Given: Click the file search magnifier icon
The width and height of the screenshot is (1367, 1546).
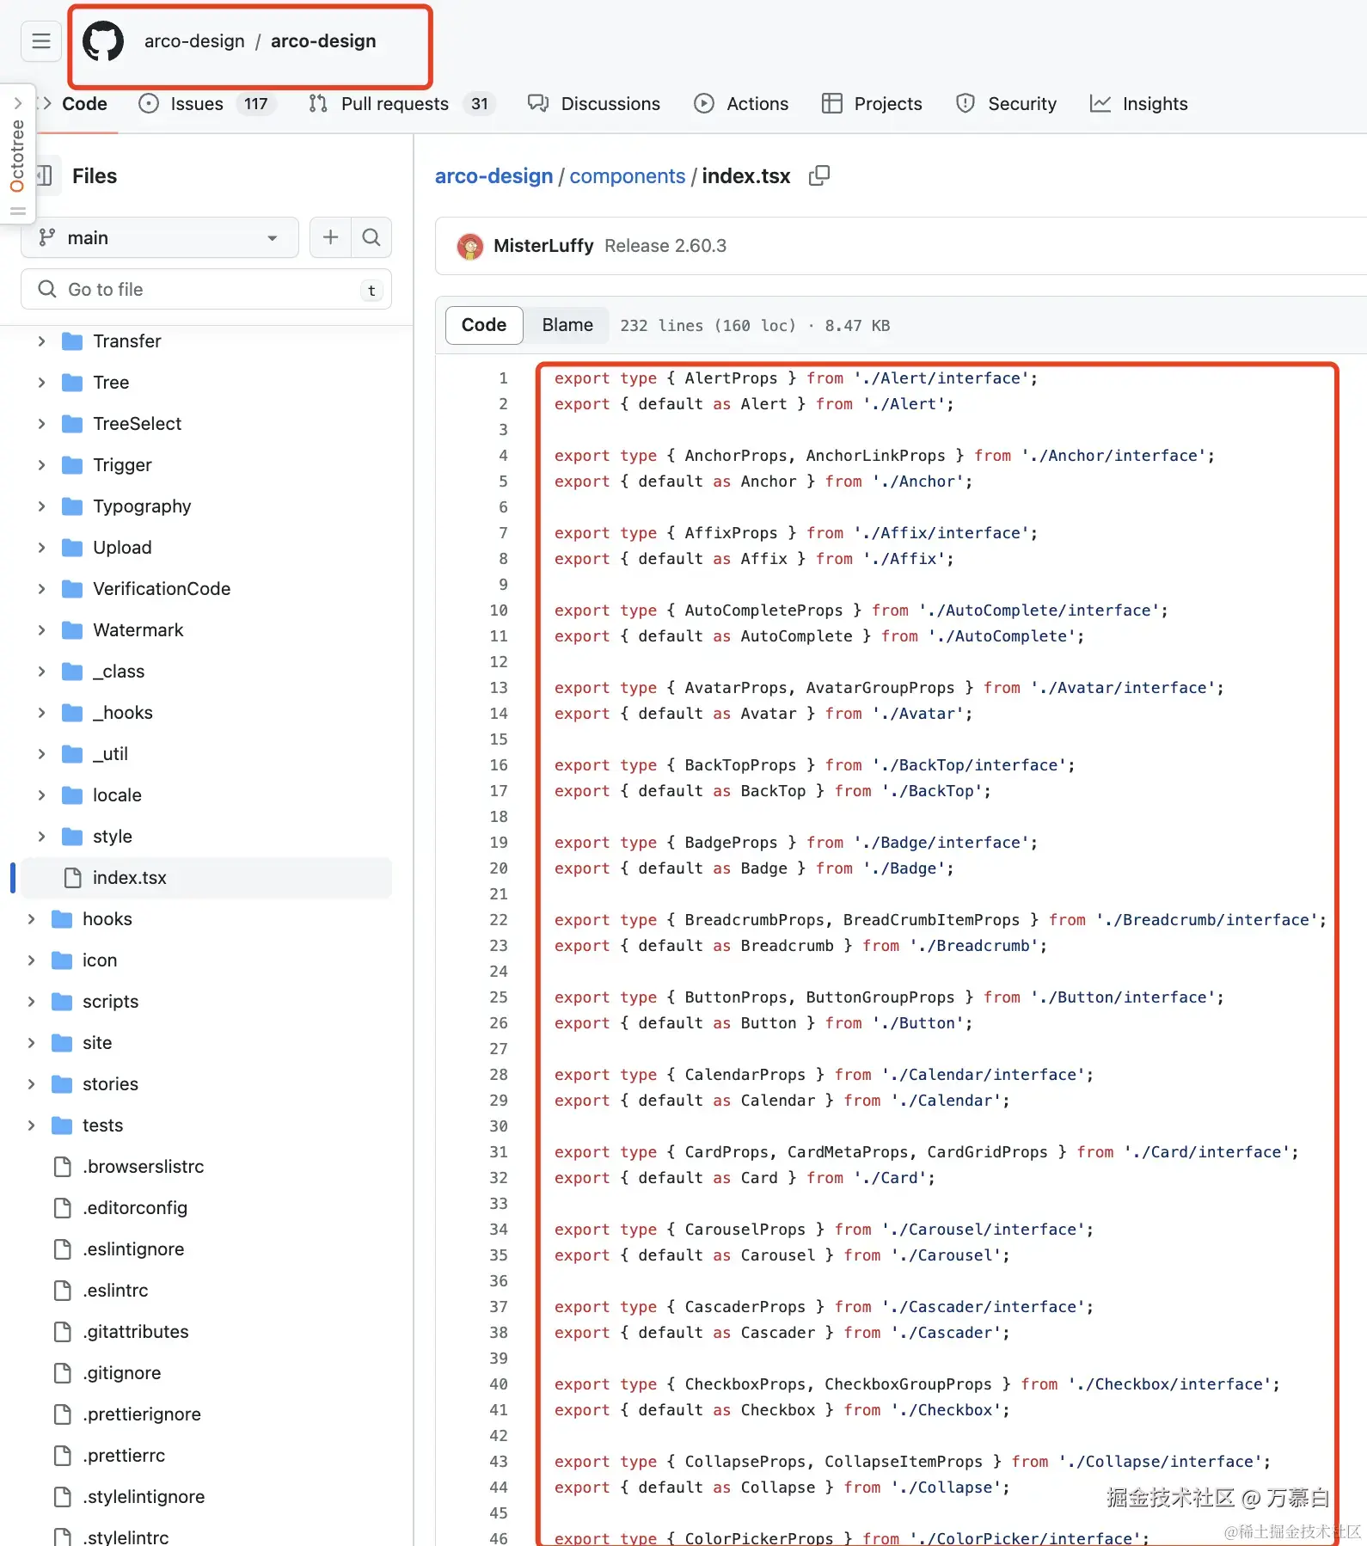Looking at the screenshot, I should pyautogui.click(x=371, y=237).
